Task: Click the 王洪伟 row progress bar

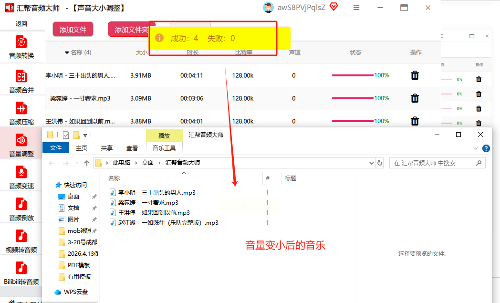Action: click(353, 121)
